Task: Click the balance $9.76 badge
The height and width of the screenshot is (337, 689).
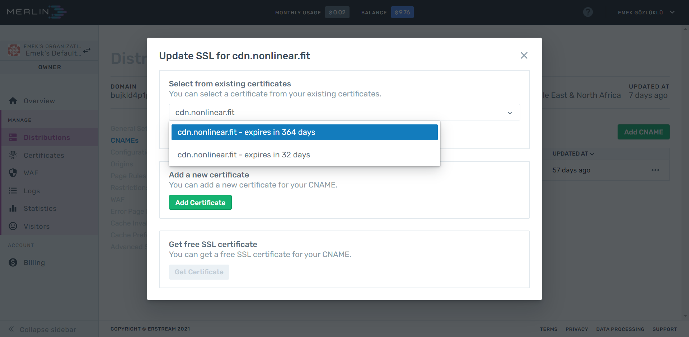Action: [x=402, y=13]
